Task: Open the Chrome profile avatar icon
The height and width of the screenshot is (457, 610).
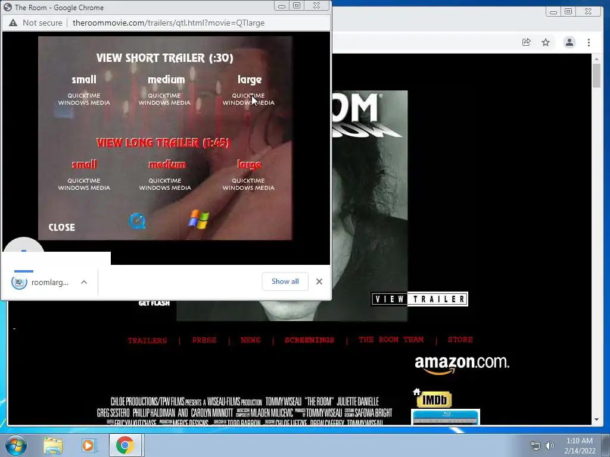Action: tap(569, 42)
